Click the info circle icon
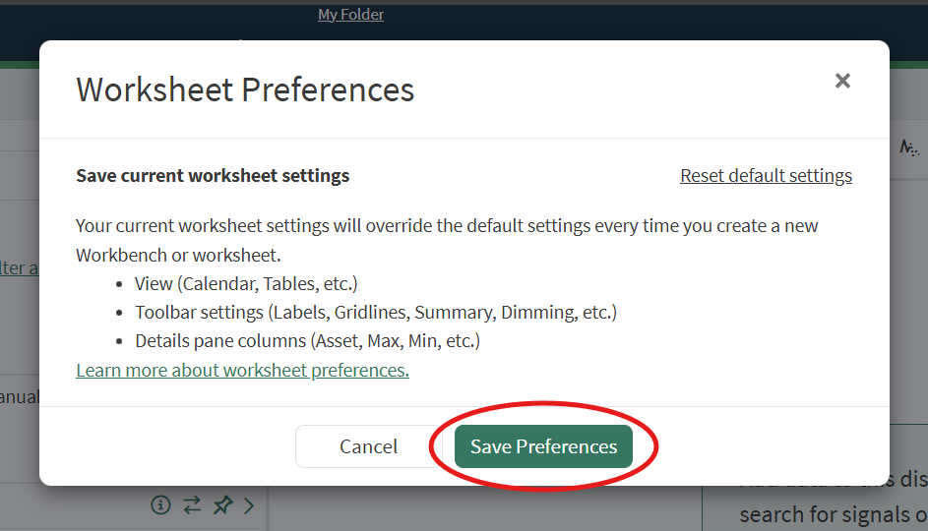928x531 pixels. click(160, 505)
